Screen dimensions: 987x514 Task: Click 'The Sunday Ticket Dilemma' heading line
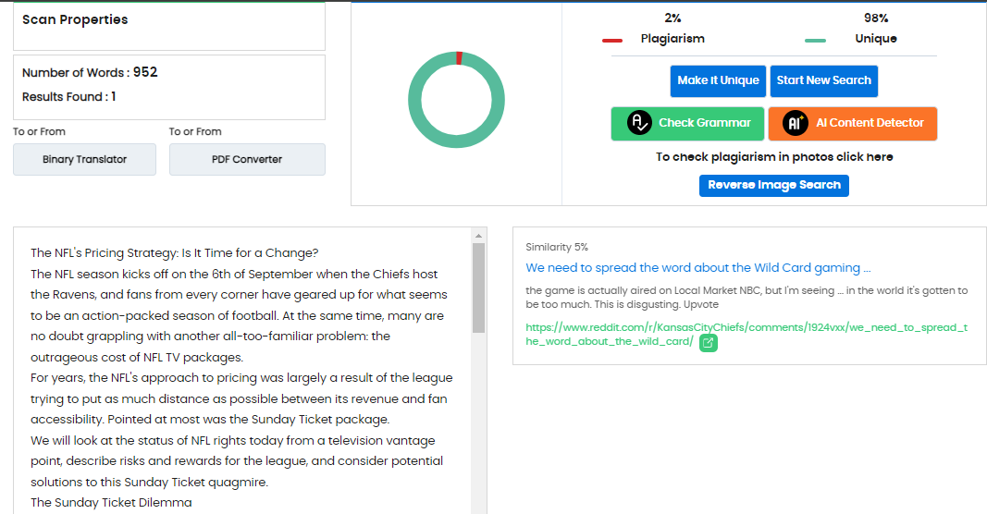click(111, 503)
